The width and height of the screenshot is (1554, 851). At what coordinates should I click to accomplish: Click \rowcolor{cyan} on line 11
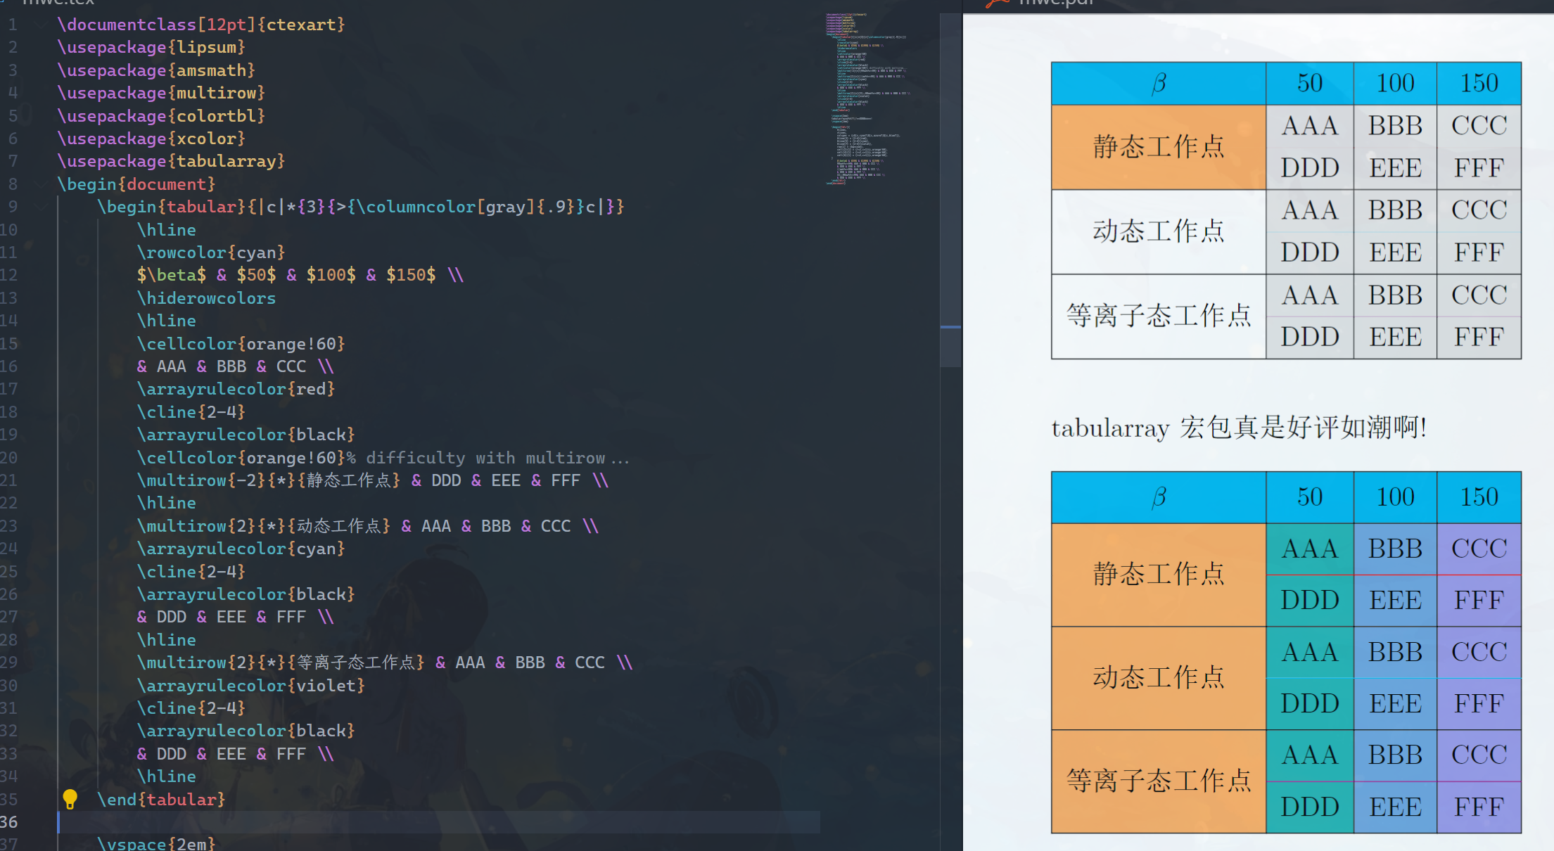click(x=211, y=252)
